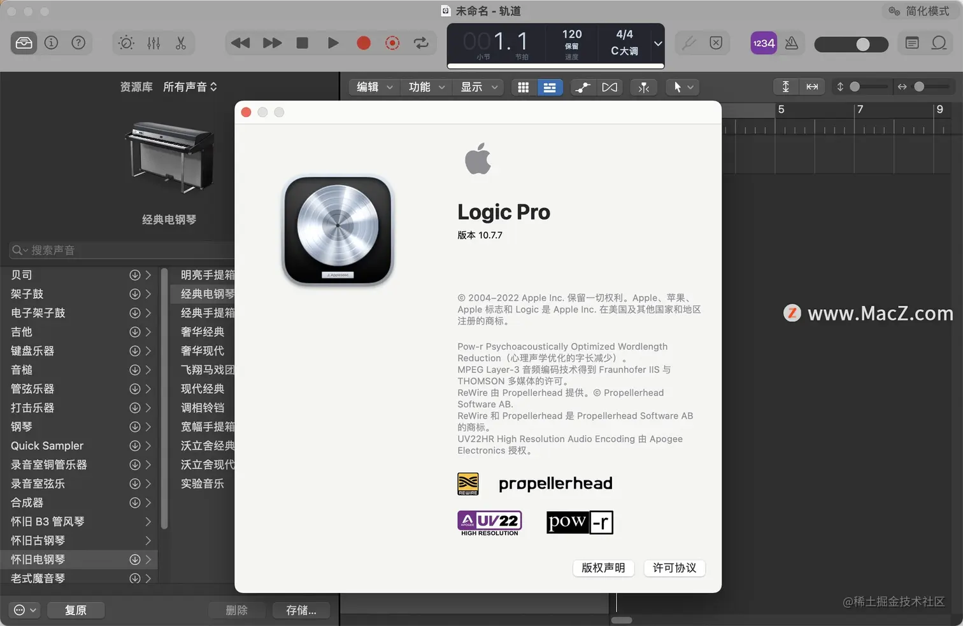Expand the 所有声音 sound selector
The image size is (963, 626).
189,87
